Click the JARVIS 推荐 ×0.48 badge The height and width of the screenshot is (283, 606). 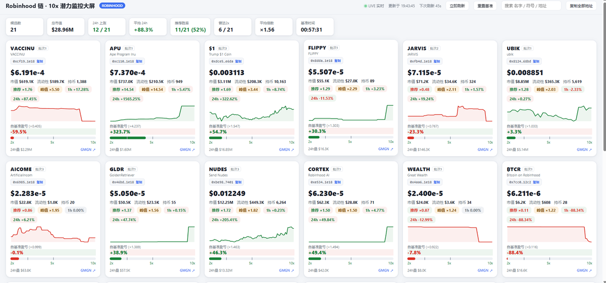tap(420, 89)
